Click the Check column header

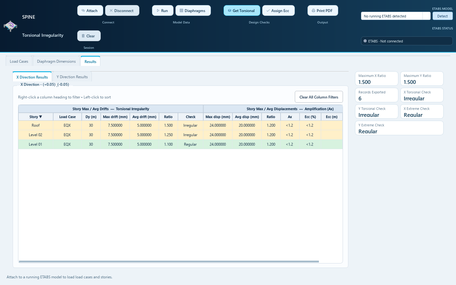191,117
